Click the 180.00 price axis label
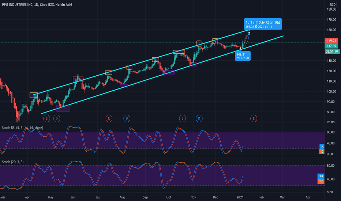The height and width of the screenshot is (201, 341). (x=331, y=9)
